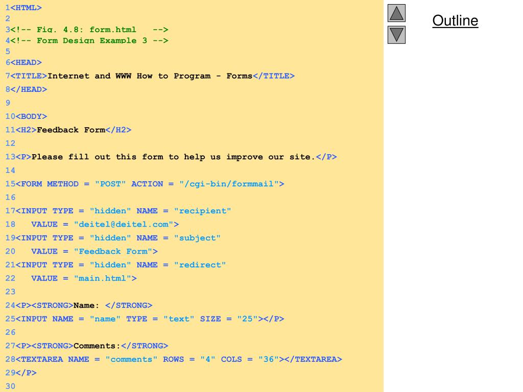Click the COLS = "36" attribute on line 28
Screen dimensions: 523x392
click(x=250, y=359)
